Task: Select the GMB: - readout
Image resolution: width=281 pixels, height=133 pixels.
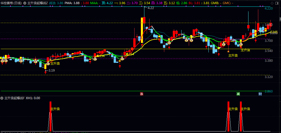Action: [x=216, y=3]
